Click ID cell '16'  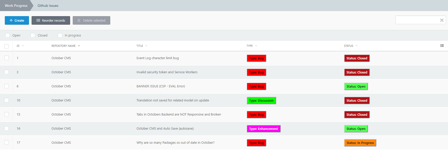coord(18,128)
